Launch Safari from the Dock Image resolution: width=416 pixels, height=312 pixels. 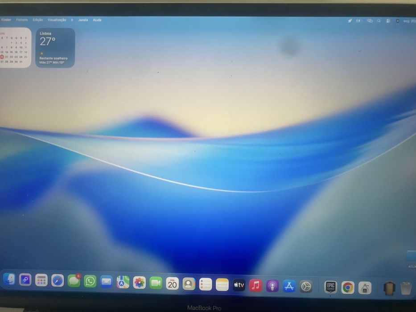58,281
